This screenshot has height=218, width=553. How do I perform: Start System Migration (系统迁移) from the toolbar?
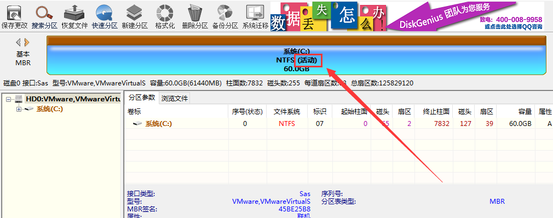(255, 16)
